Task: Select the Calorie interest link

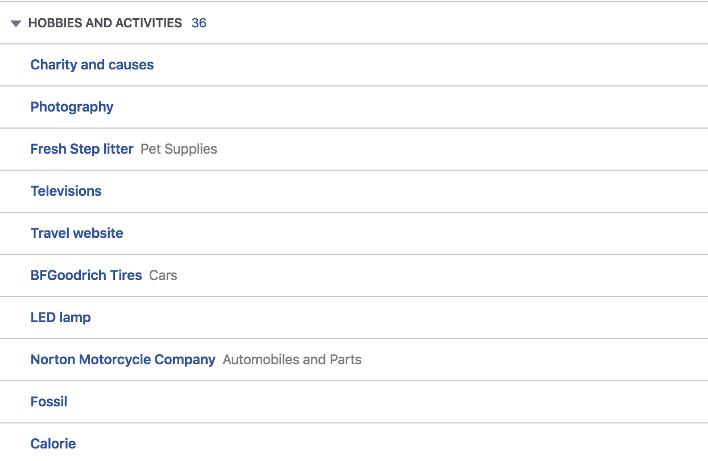Action: click(x=53, y=444)
